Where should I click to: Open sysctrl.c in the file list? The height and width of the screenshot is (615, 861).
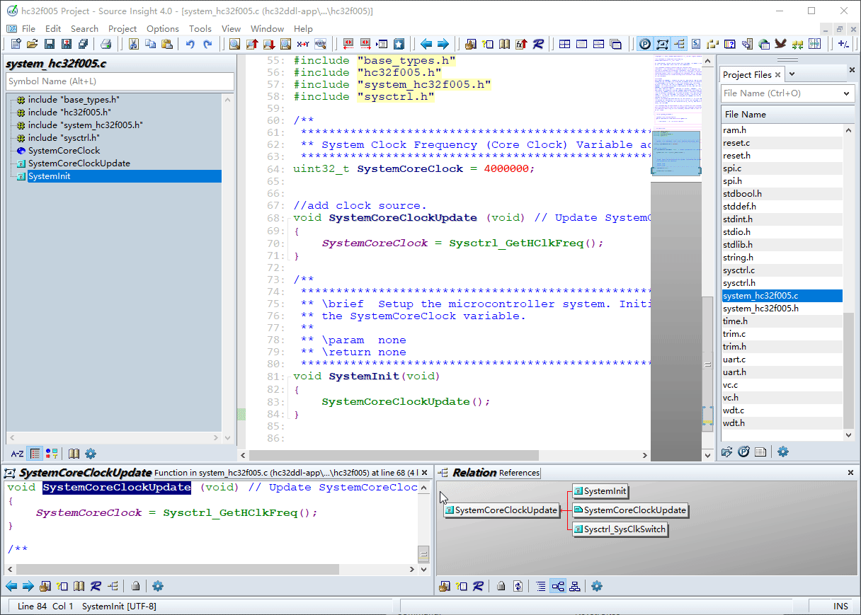(x=739, y=270)
